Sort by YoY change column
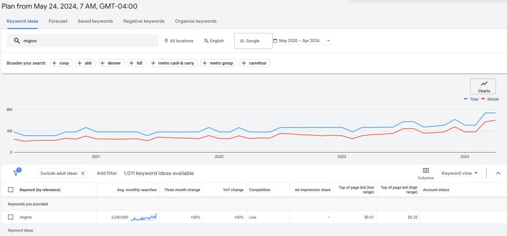 coord(233,190)
